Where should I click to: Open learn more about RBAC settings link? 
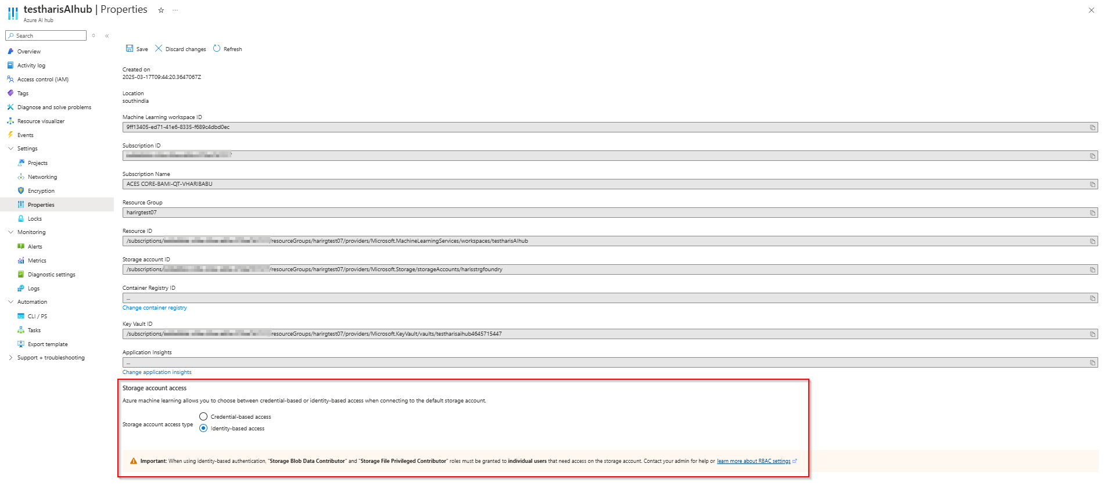coord(754,461)
